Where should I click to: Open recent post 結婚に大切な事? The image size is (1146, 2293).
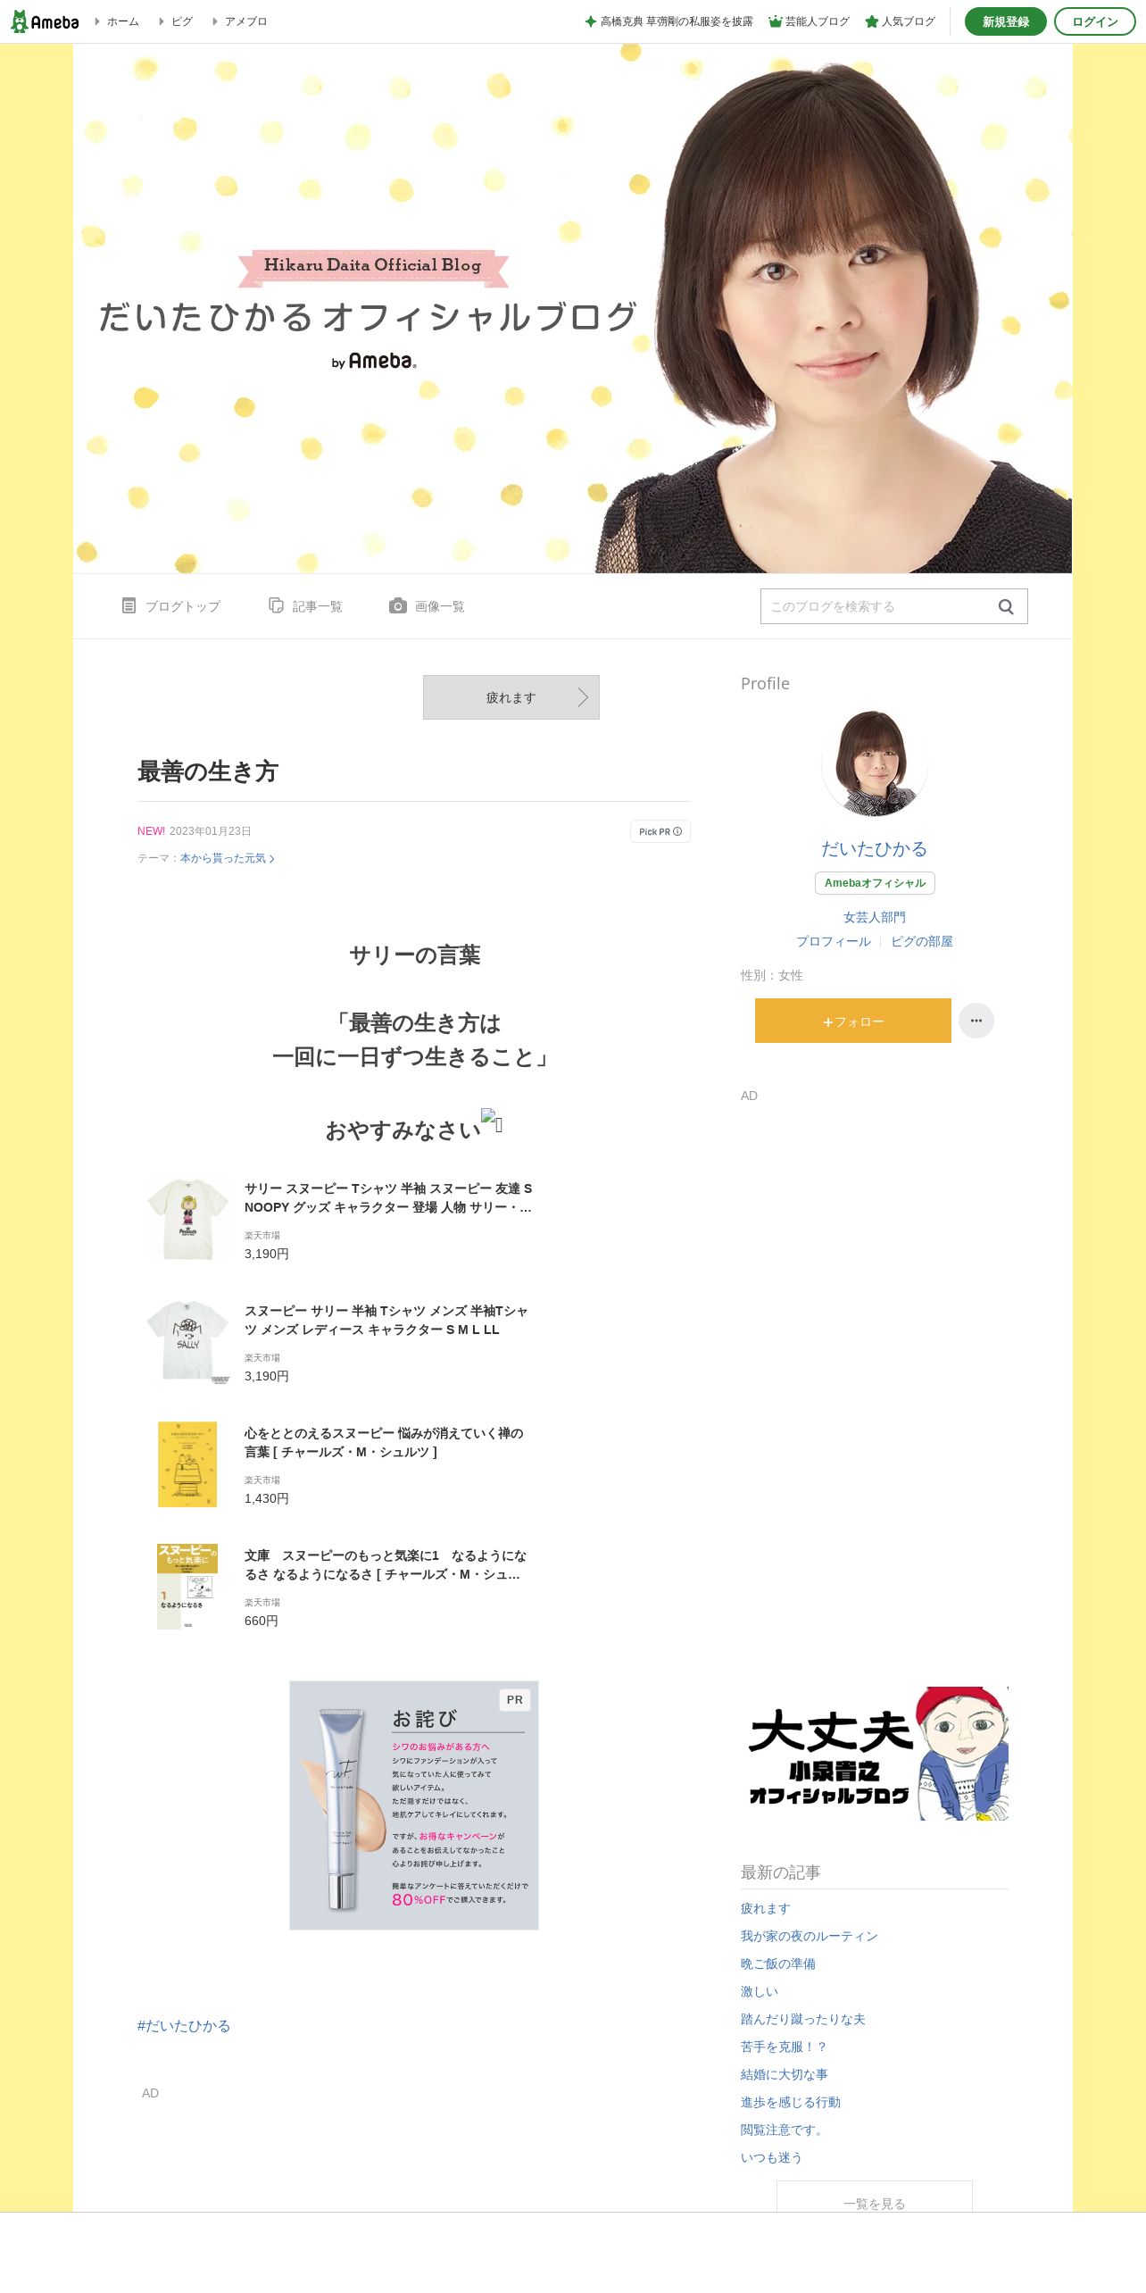785,2074
